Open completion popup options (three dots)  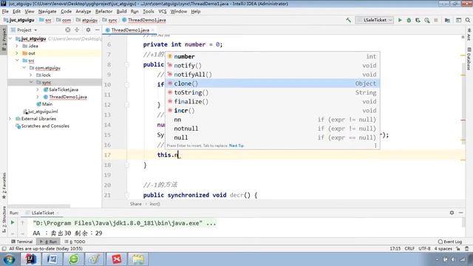coord(375,146)
